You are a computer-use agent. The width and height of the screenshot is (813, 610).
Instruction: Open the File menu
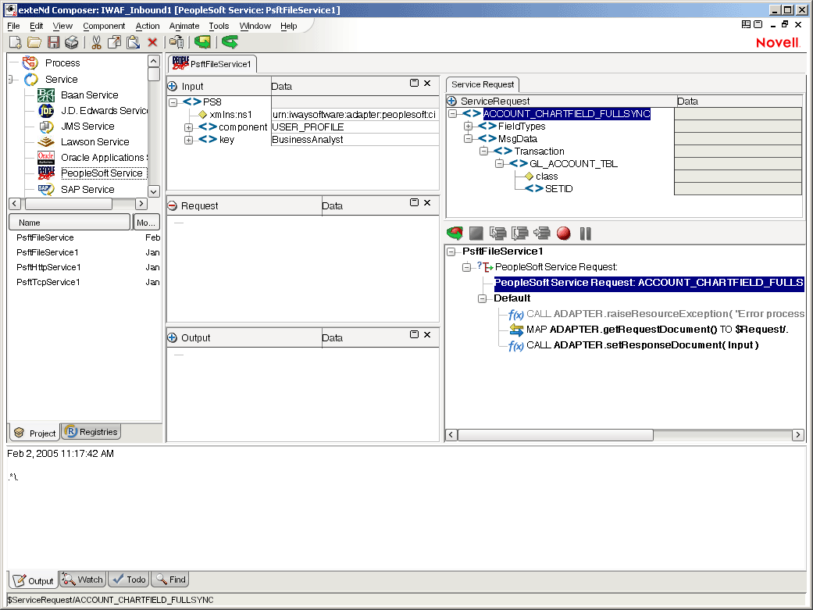13,26
